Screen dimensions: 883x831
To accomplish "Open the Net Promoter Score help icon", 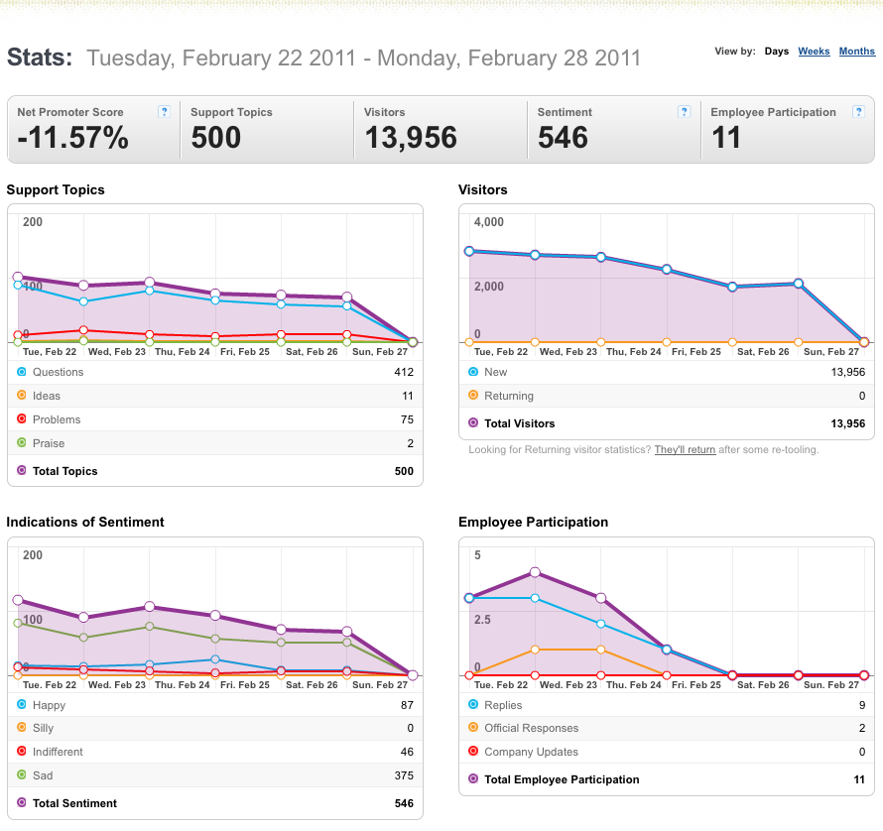I will click(164, 111).
